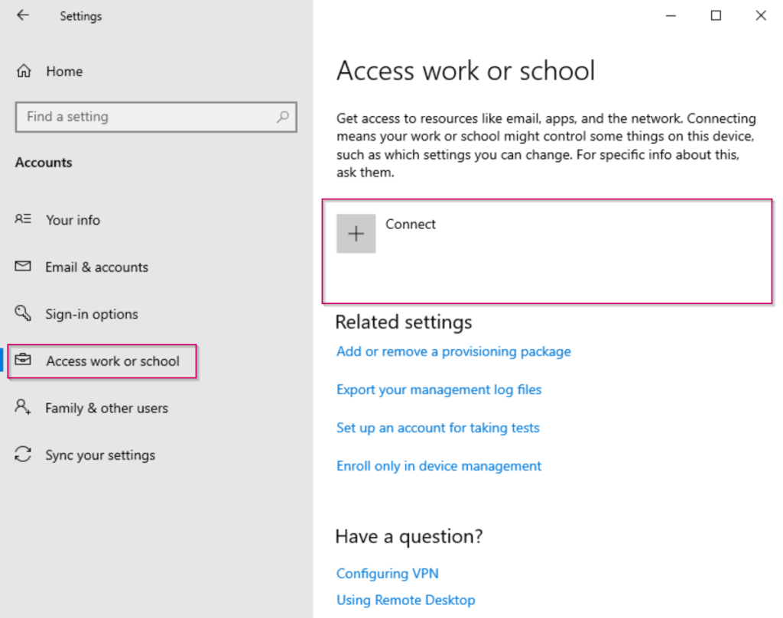Follow Set up an account for taking tests

[x=437, y=428]
